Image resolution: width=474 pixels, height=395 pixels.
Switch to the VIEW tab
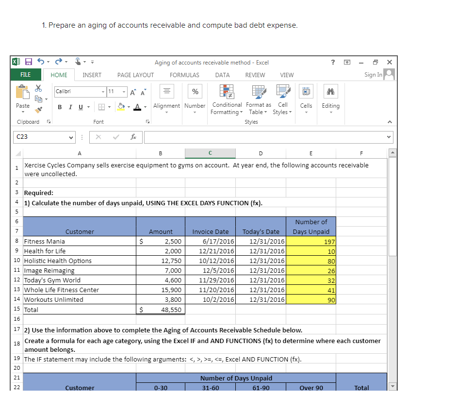[x=287, y=75]
